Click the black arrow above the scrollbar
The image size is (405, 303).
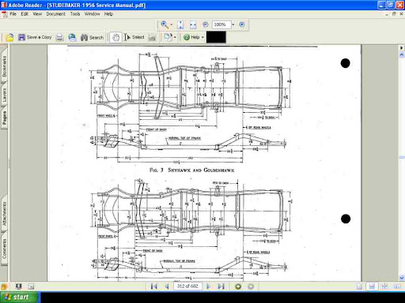coord(402,47)
